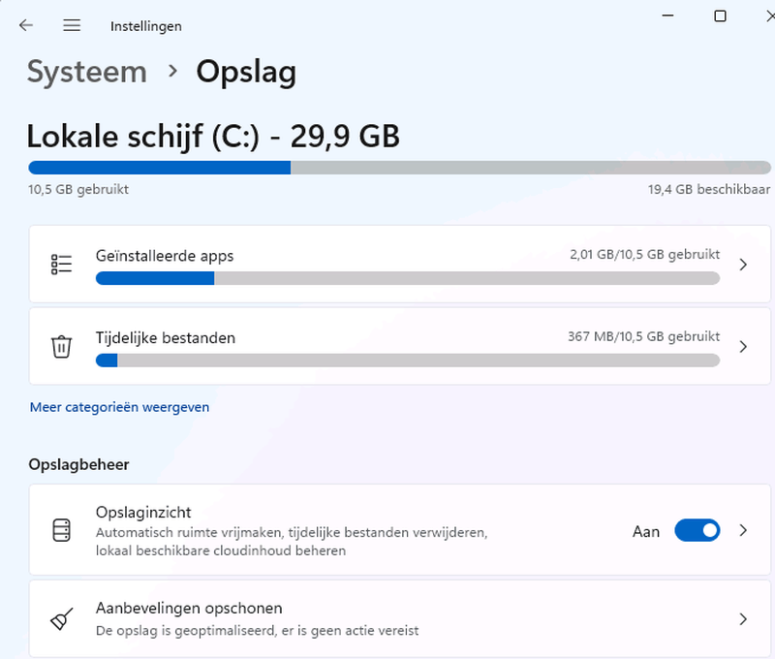Click 'Lokale schijf (C:) - 29,9 GB' heading

click(x=213, y=136)
